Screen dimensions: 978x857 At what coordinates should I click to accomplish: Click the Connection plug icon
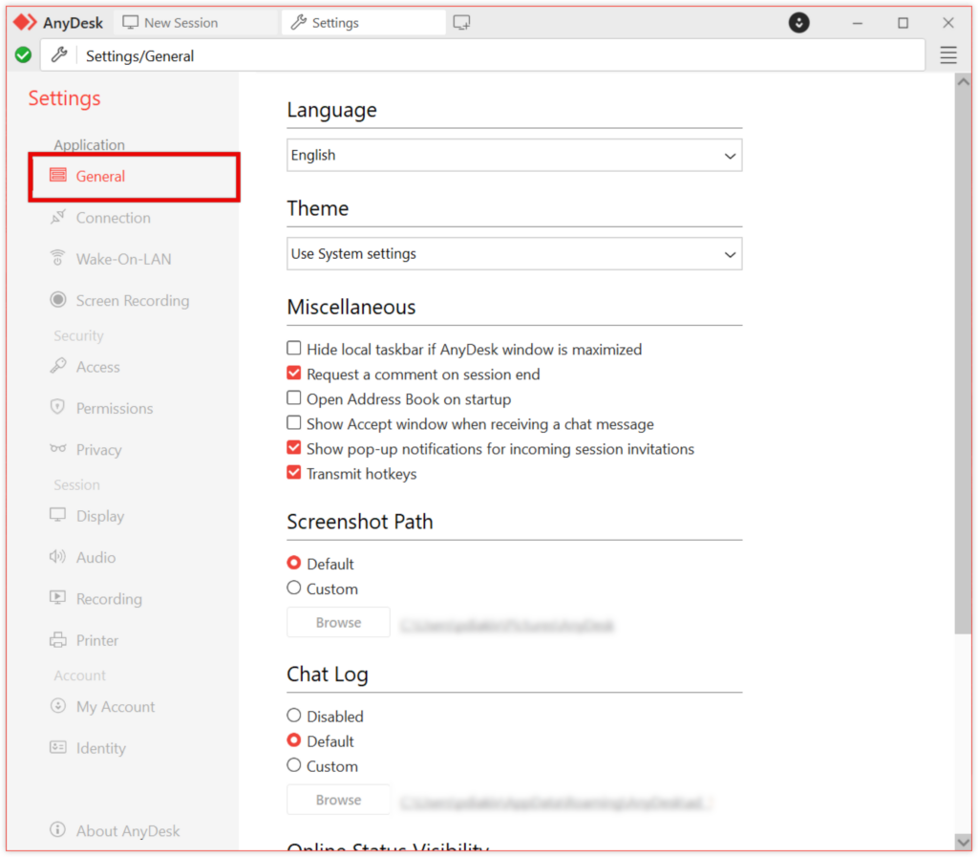(58, 217)
